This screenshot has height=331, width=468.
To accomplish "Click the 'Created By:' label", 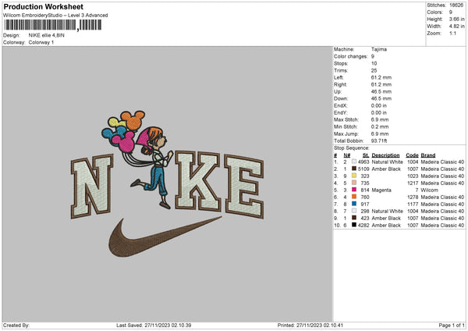I will (16, 325).
